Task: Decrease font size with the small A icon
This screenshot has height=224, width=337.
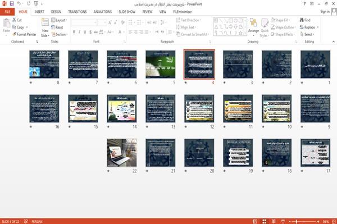Action: 116,22
